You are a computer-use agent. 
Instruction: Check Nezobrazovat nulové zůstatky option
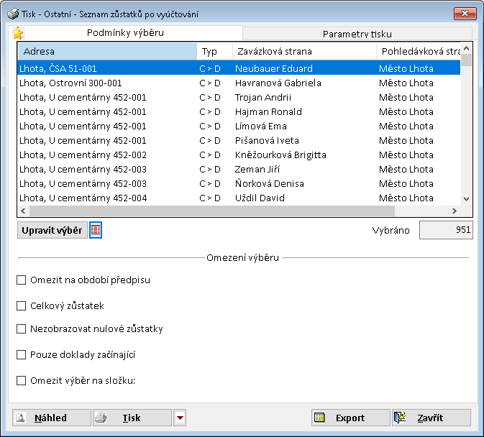click(22, 329)
